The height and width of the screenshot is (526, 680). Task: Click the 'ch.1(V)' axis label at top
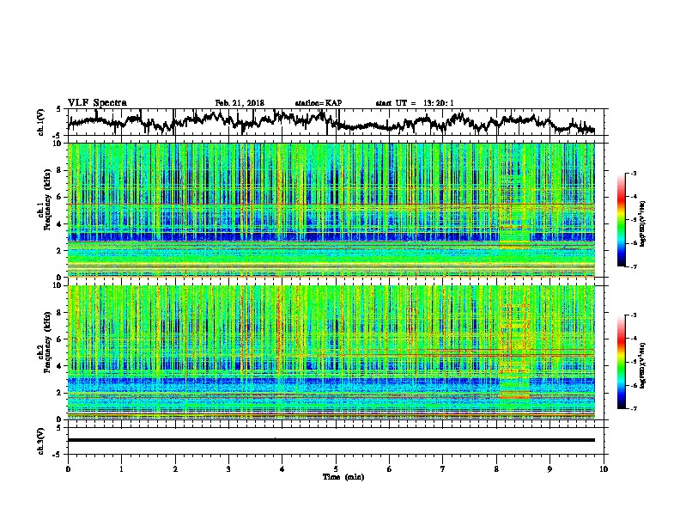[x=41, y=122]
